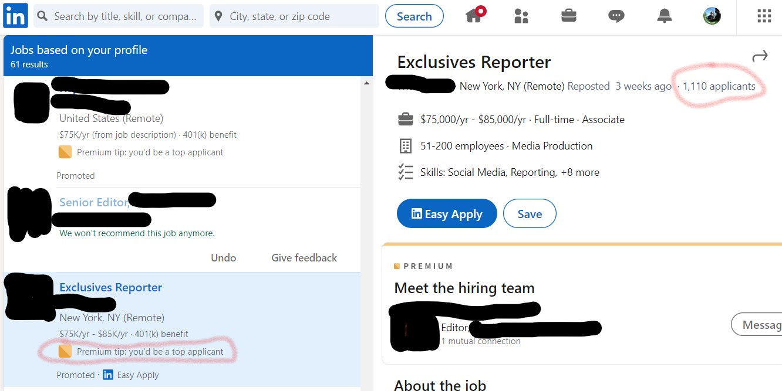782x391 pixels.
Task: Click the 1,110 applicants text
Action: pyautogui.click(x=719, y=86)
